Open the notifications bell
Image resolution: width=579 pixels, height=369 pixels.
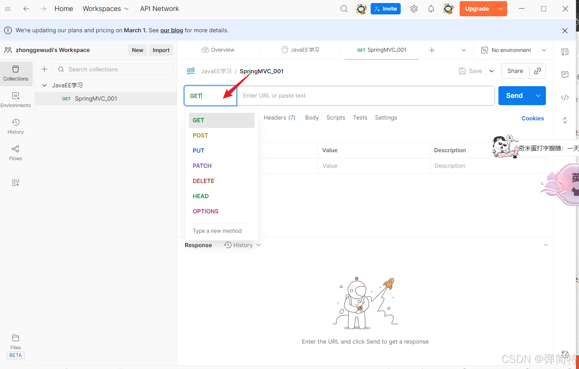(431, 9)
